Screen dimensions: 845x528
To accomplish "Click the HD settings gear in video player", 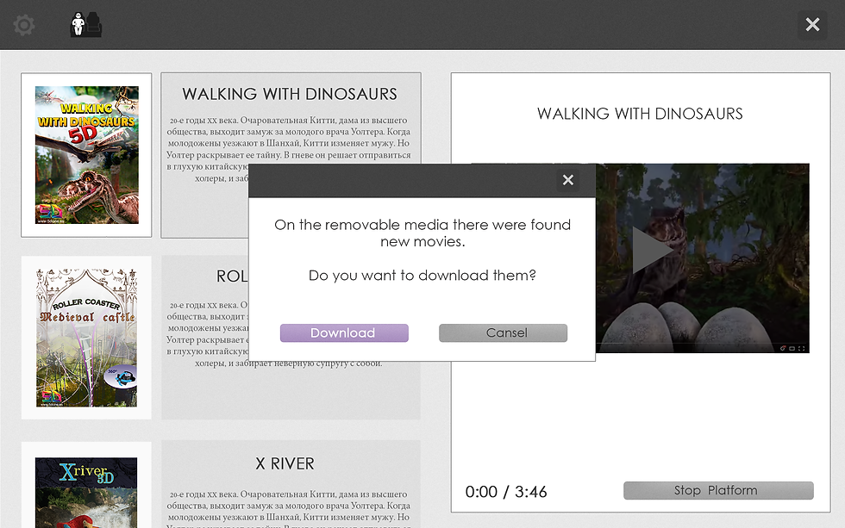I will click(x=783, y=348).
